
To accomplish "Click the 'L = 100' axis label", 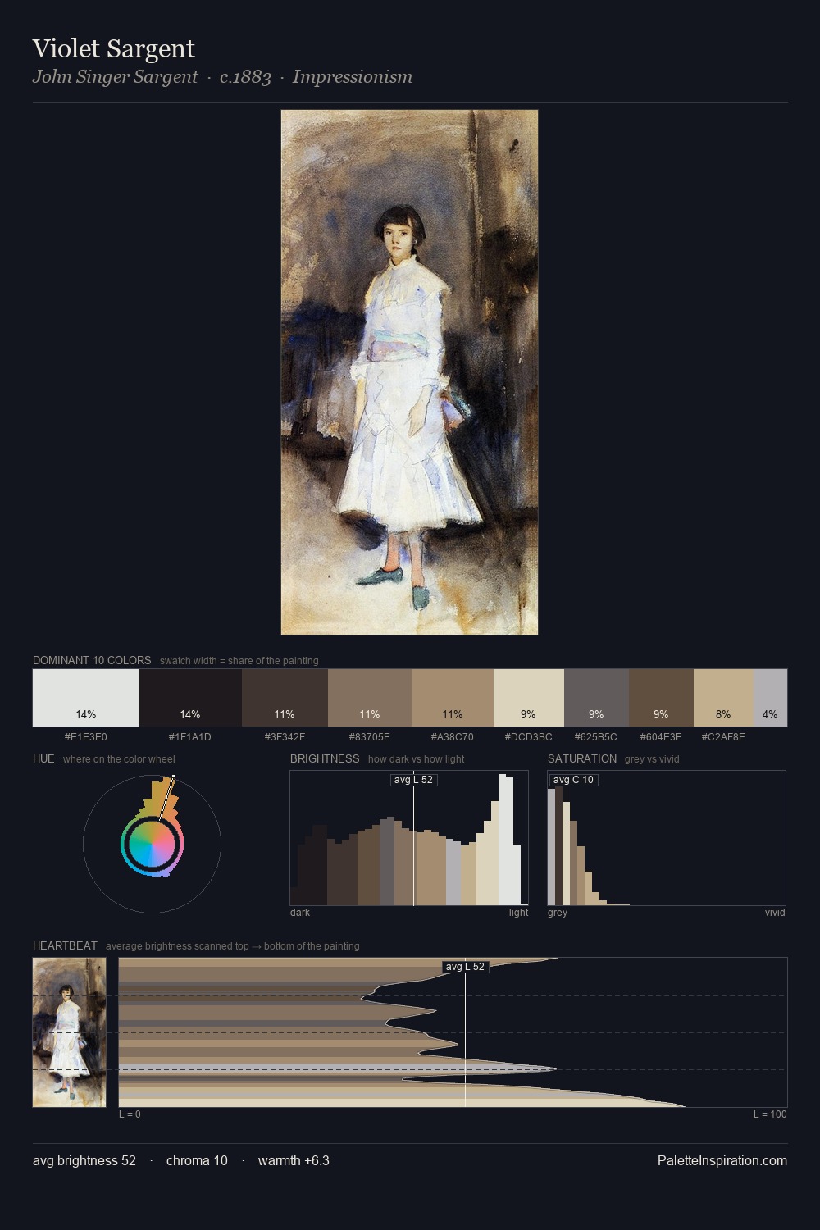I will coord(770,1114).
